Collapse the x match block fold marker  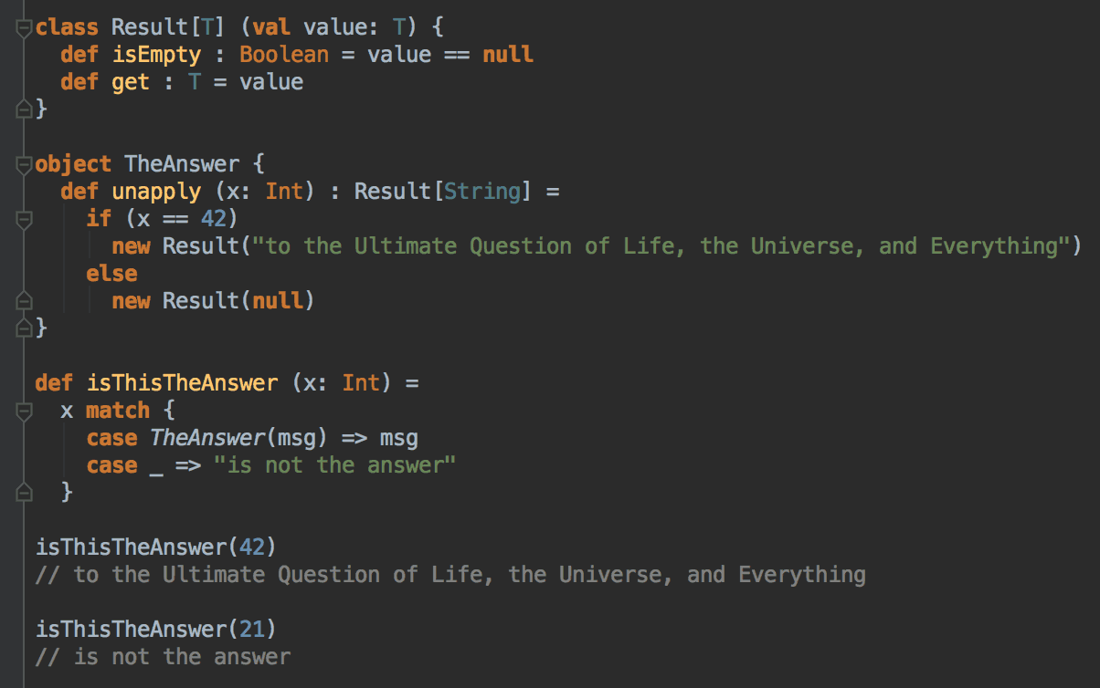(x=24, y=411)
